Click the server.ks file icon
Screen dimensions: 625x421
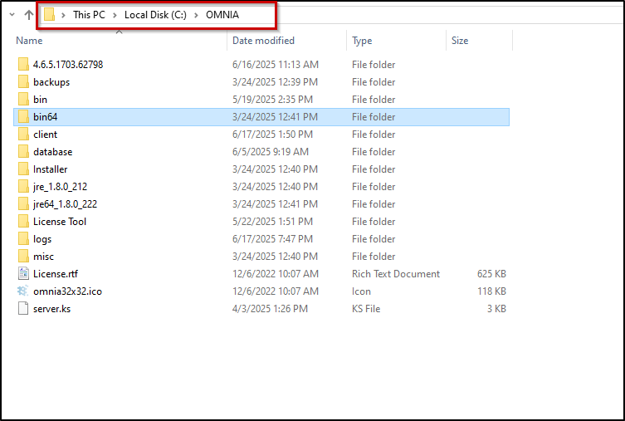(23, 309)
